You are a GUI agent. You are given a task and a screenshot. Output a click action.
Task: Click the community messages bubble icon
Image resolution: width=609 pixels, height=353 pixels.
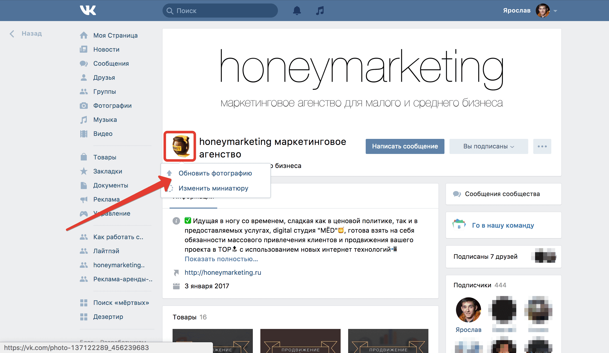(x=457, y=194)
